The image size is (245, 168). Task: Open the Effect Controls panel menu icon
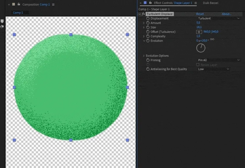pos(196,3)
